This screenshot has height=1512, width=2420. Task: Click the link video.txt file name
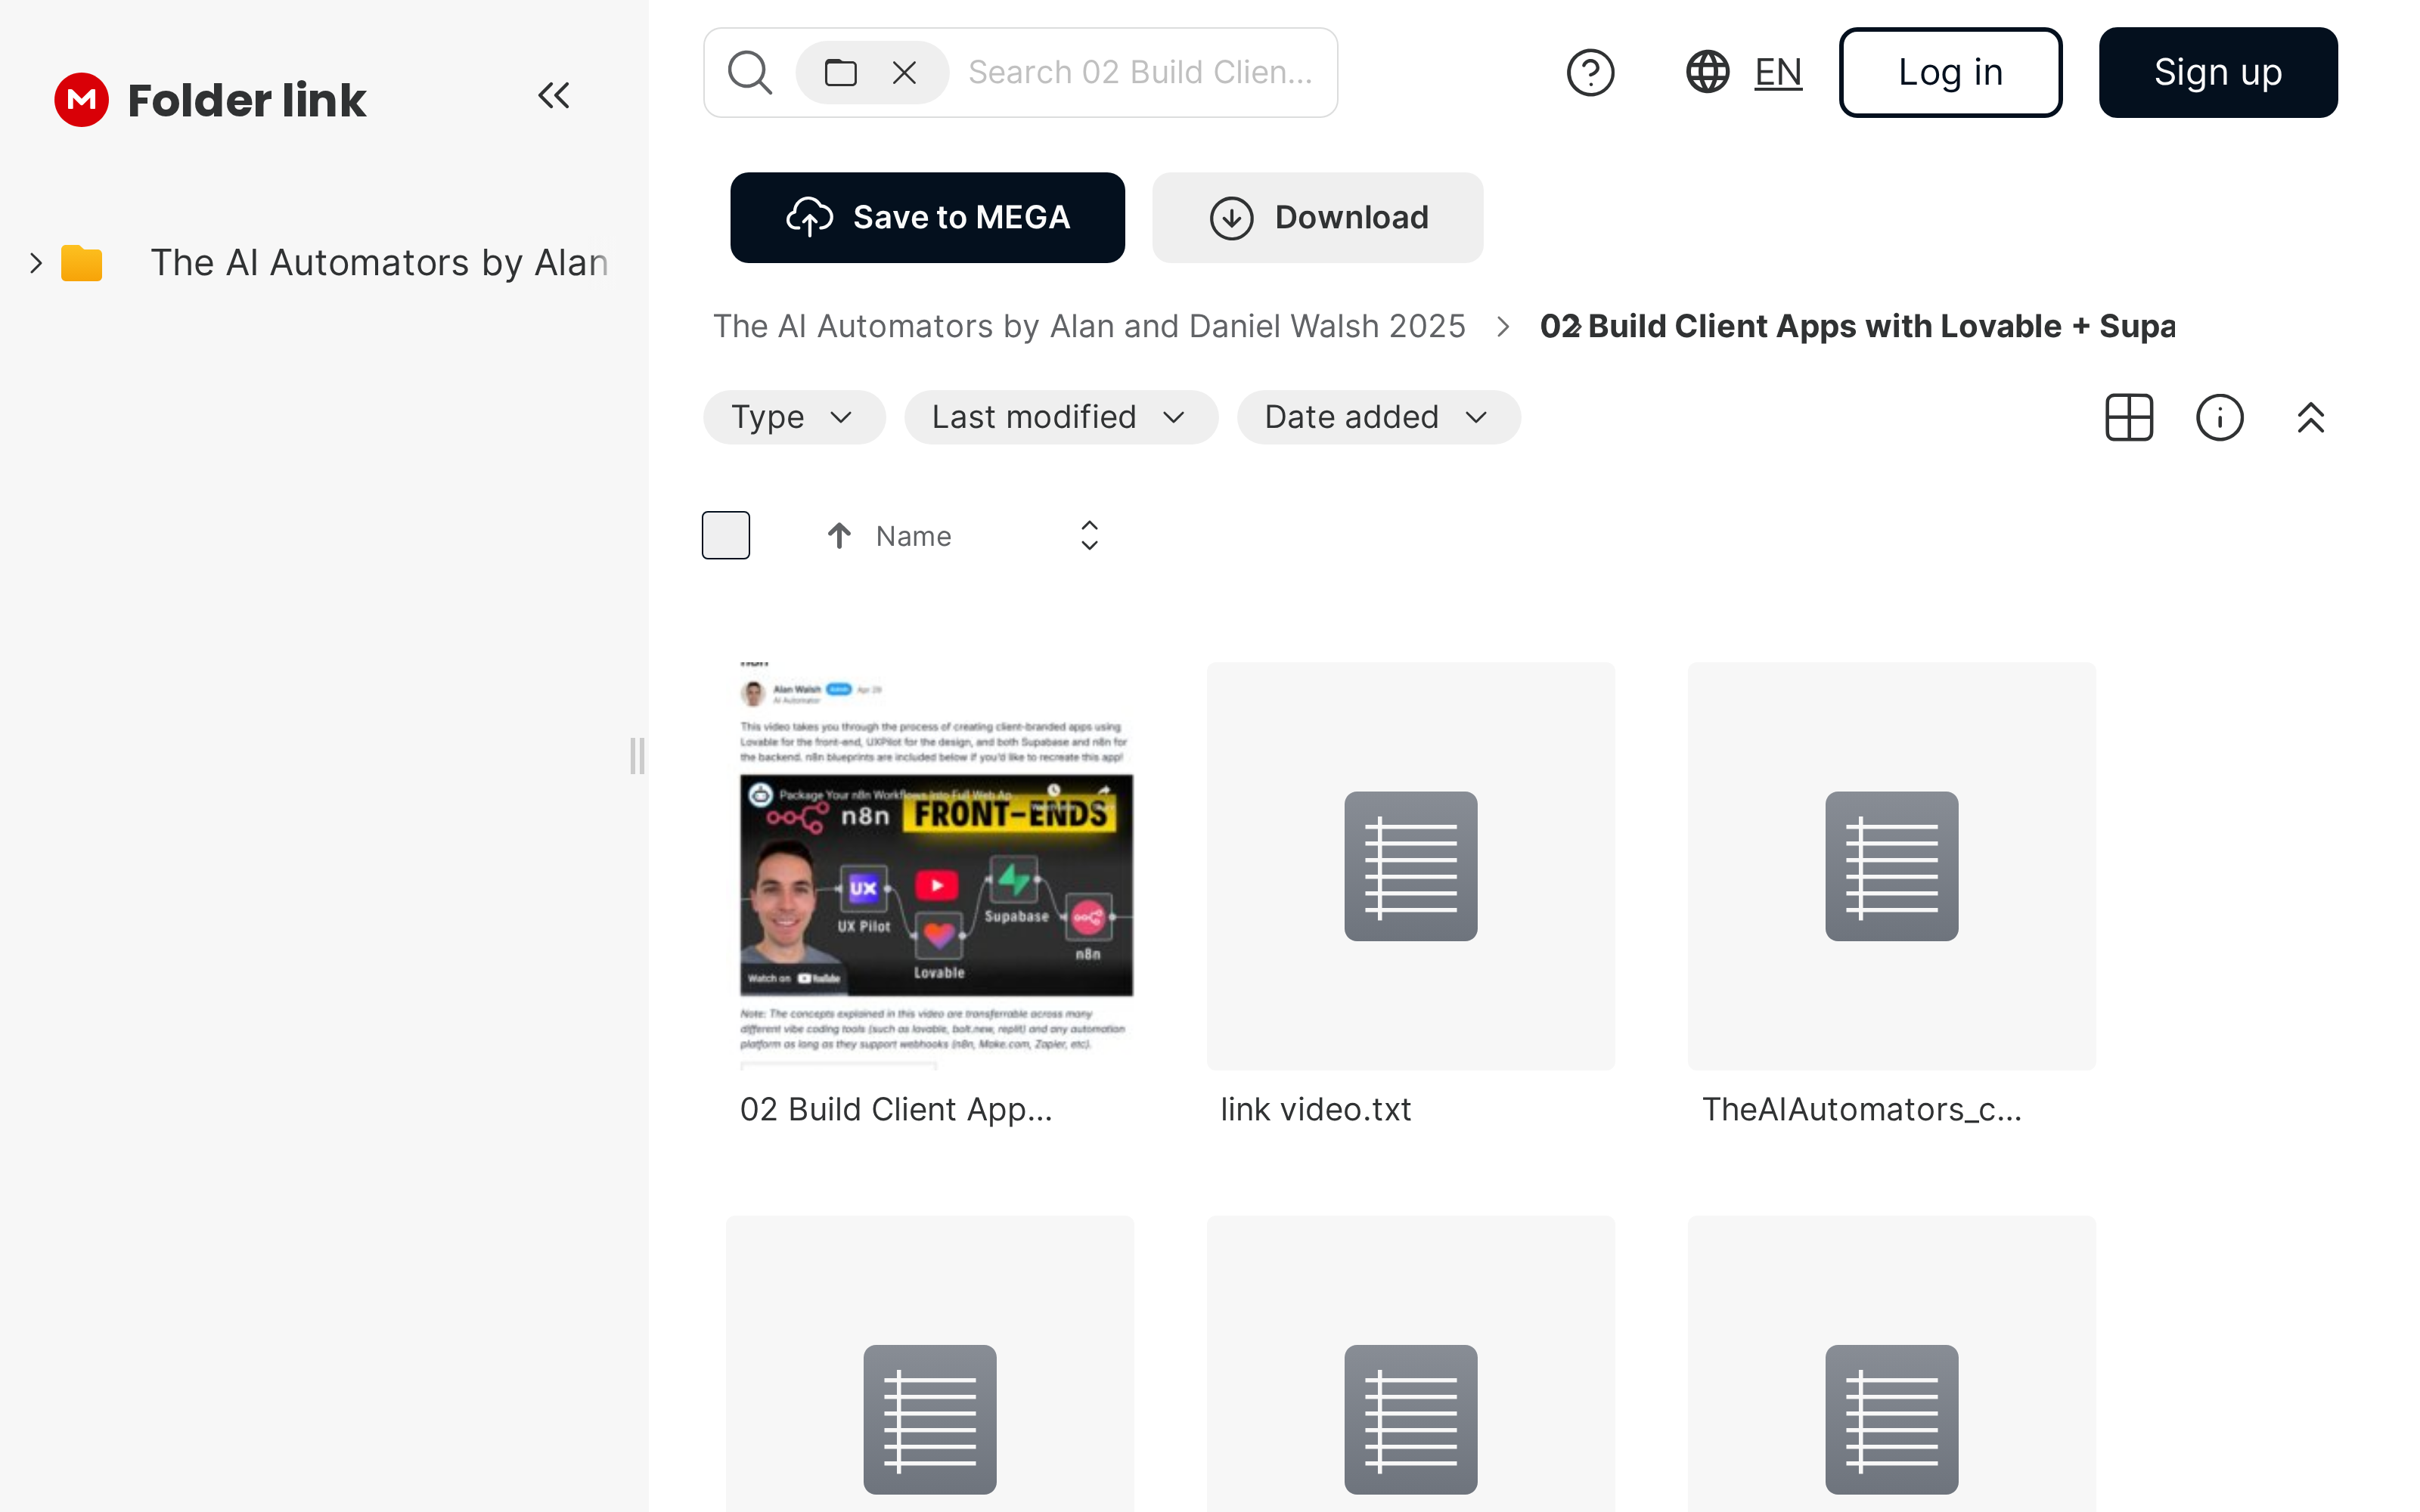(1315, 1109)
